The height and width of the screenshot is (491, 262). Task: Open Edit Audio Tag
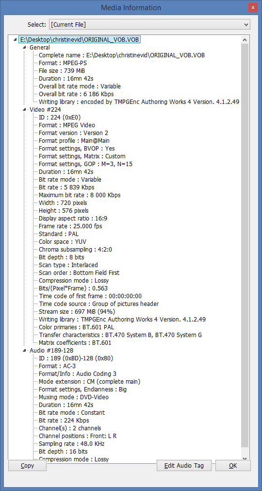point(184,466)
